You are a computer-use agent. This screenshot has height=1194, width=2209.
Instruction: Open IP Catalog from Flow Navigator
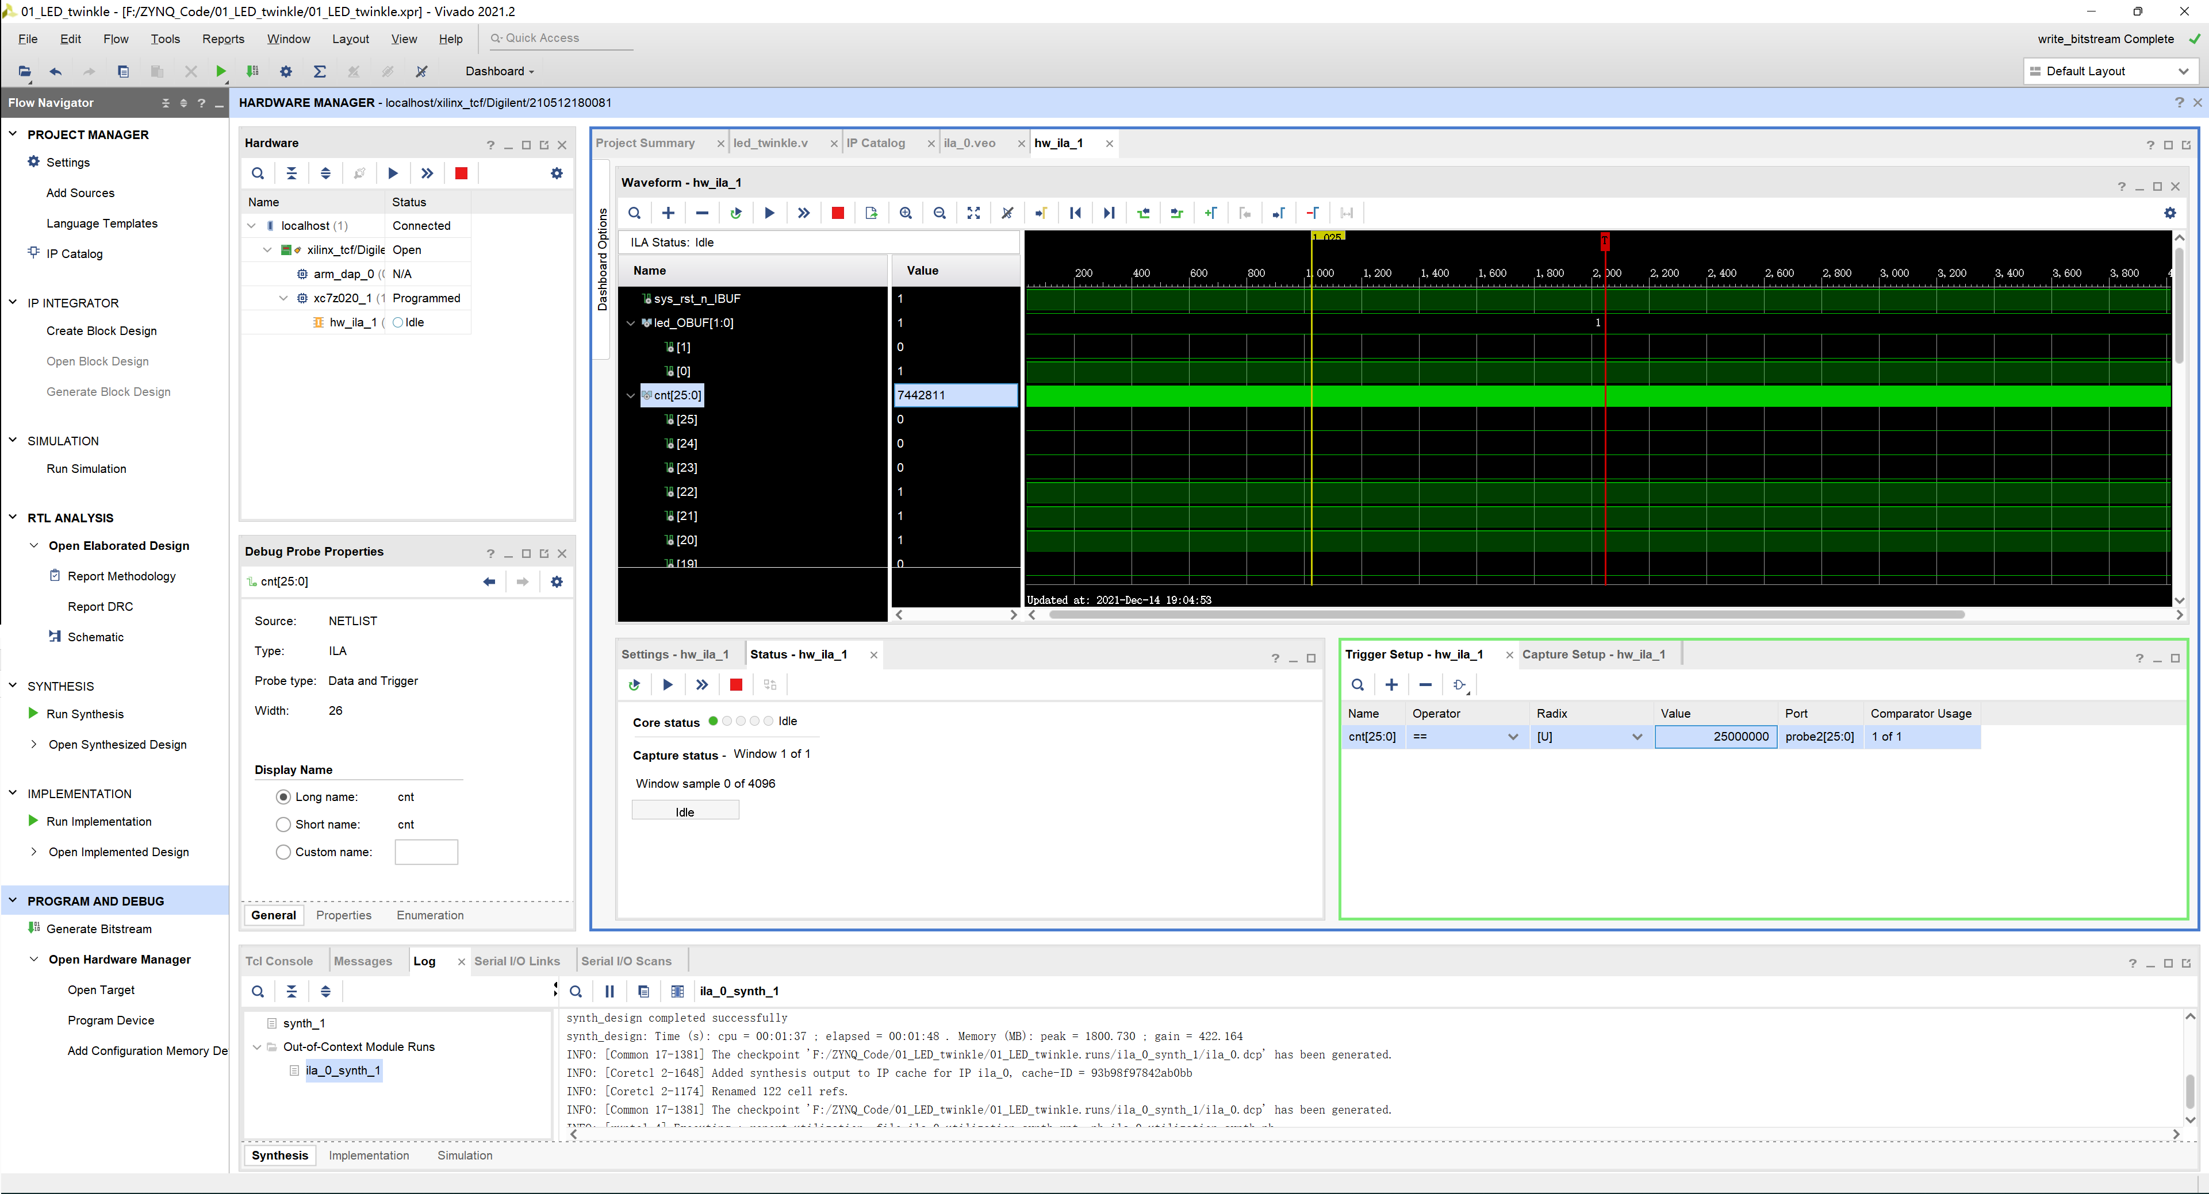pos(74,254)
